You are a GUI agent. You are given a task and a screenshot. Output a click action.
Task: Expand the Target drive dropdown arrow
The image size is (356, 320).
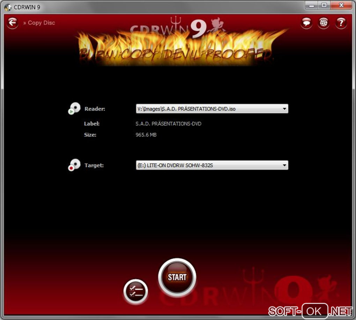tap(284, 165)
